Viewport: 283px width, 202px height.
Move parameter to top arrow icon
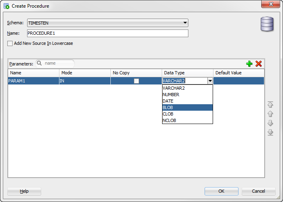(x=270, y=104)
